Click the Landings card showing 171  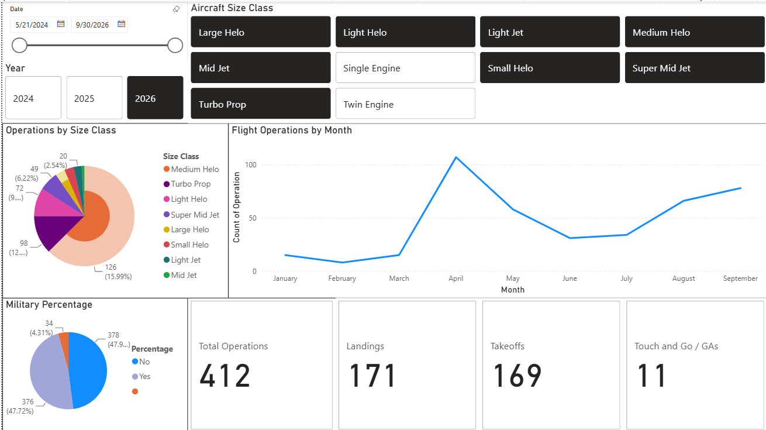[x=407, y=365]
